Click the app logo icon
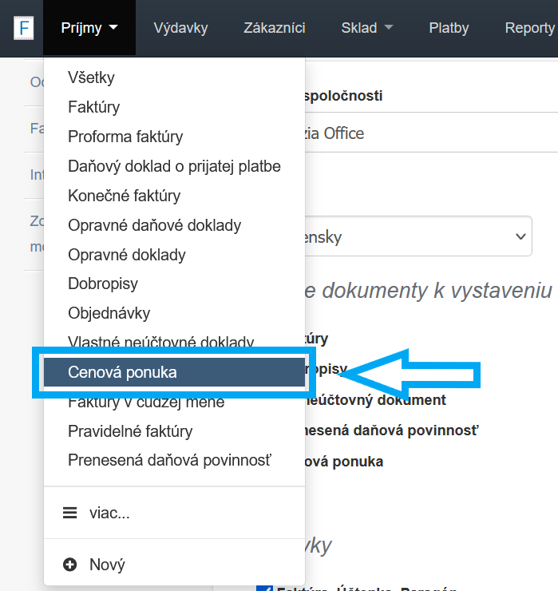This screenshot has width=558, height=591. pos(24,28)
